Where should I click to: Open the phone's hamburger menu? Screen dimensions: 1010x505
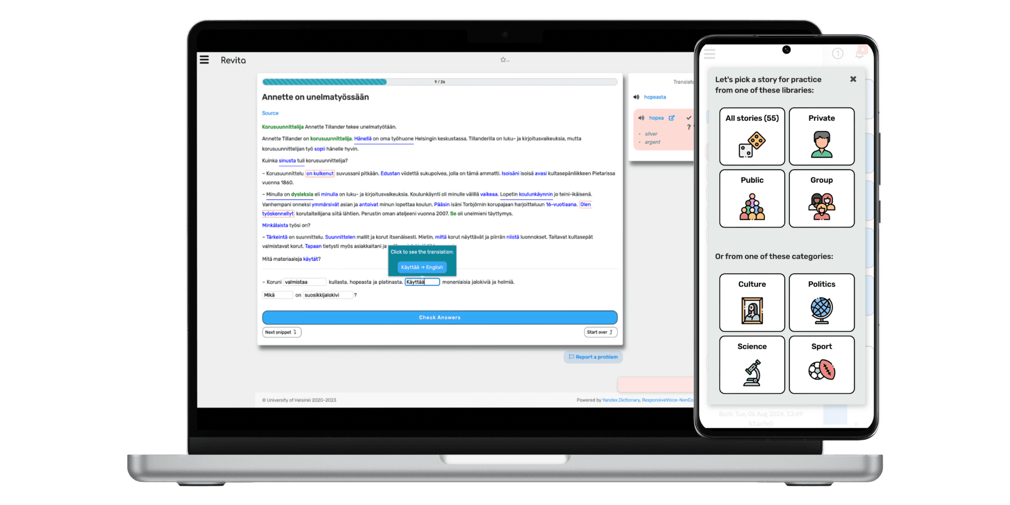click(710, 54)
